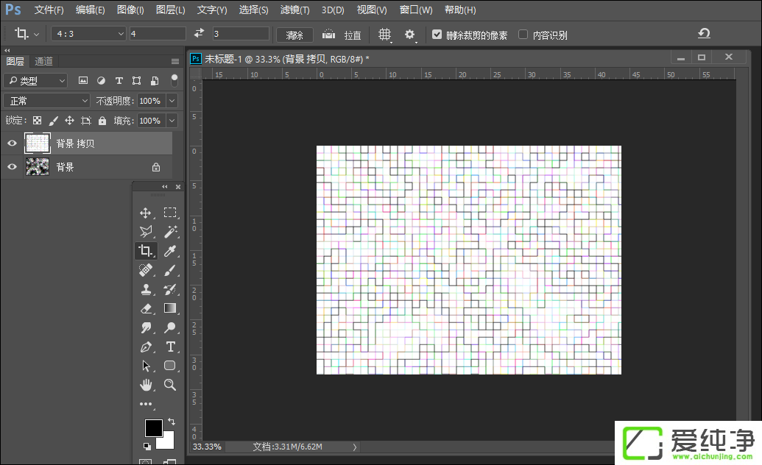Click the 清除 button
The width and height of the screenshot is (762, 465).
tap(294, 35)
